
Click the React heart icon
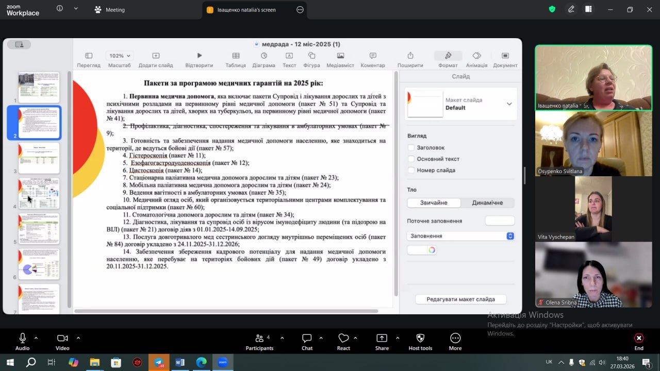click(x=343, y=339)
